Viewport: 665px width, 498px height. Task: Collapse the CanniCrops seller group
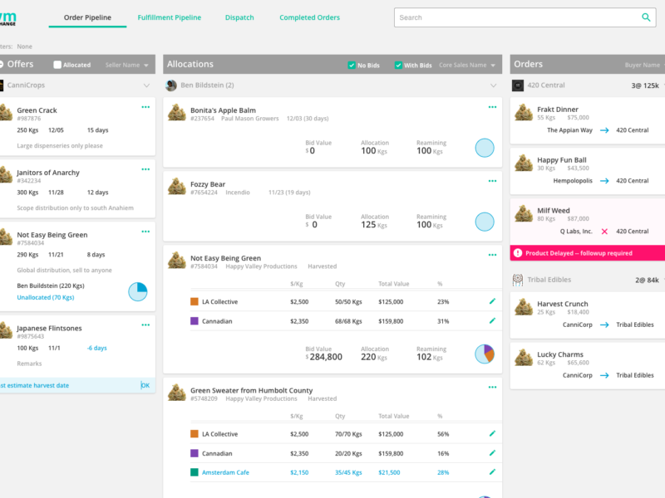(x=146, y=85)
